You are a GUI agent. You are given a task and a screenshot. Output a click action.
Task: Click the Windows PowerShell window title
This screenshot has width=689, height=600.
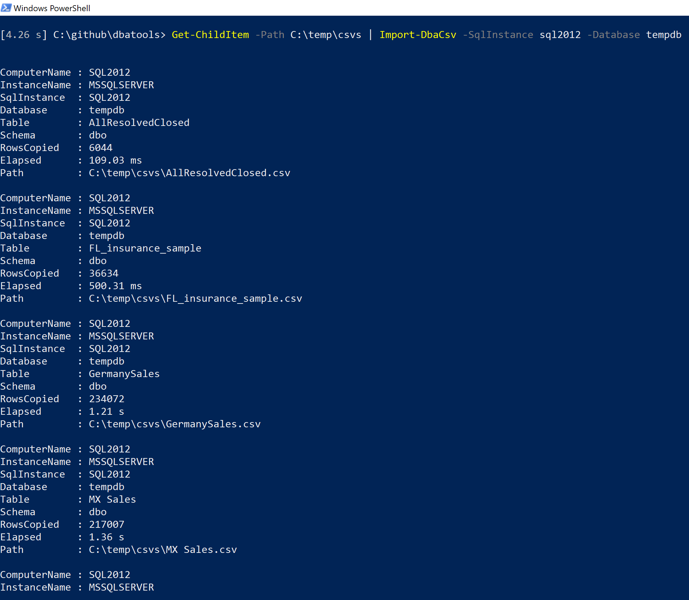52,8
